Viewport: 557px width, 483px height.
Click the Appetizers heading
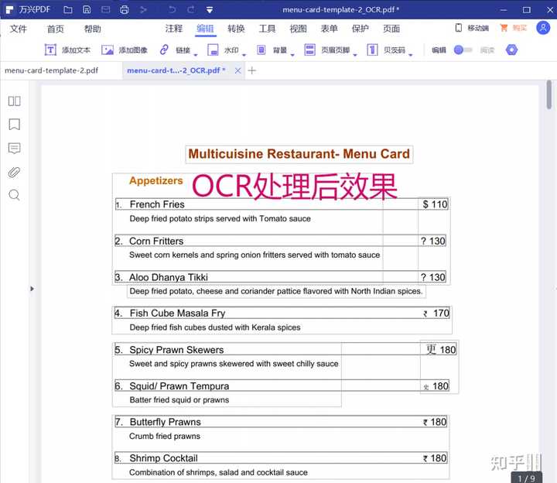tap(156, 180)
